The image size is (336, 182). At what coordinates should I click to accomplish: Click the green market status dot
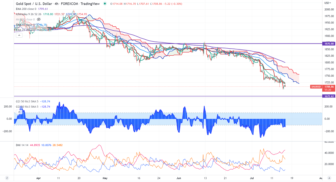(x=105, y=4)
